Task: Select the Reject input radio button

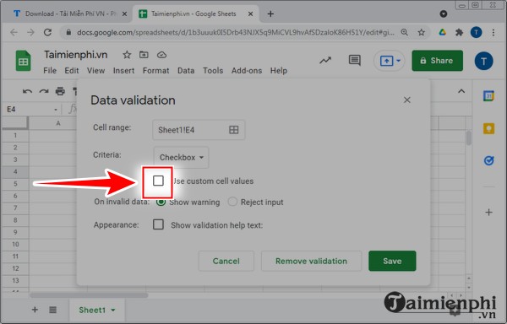Action: tap(232, 202)
